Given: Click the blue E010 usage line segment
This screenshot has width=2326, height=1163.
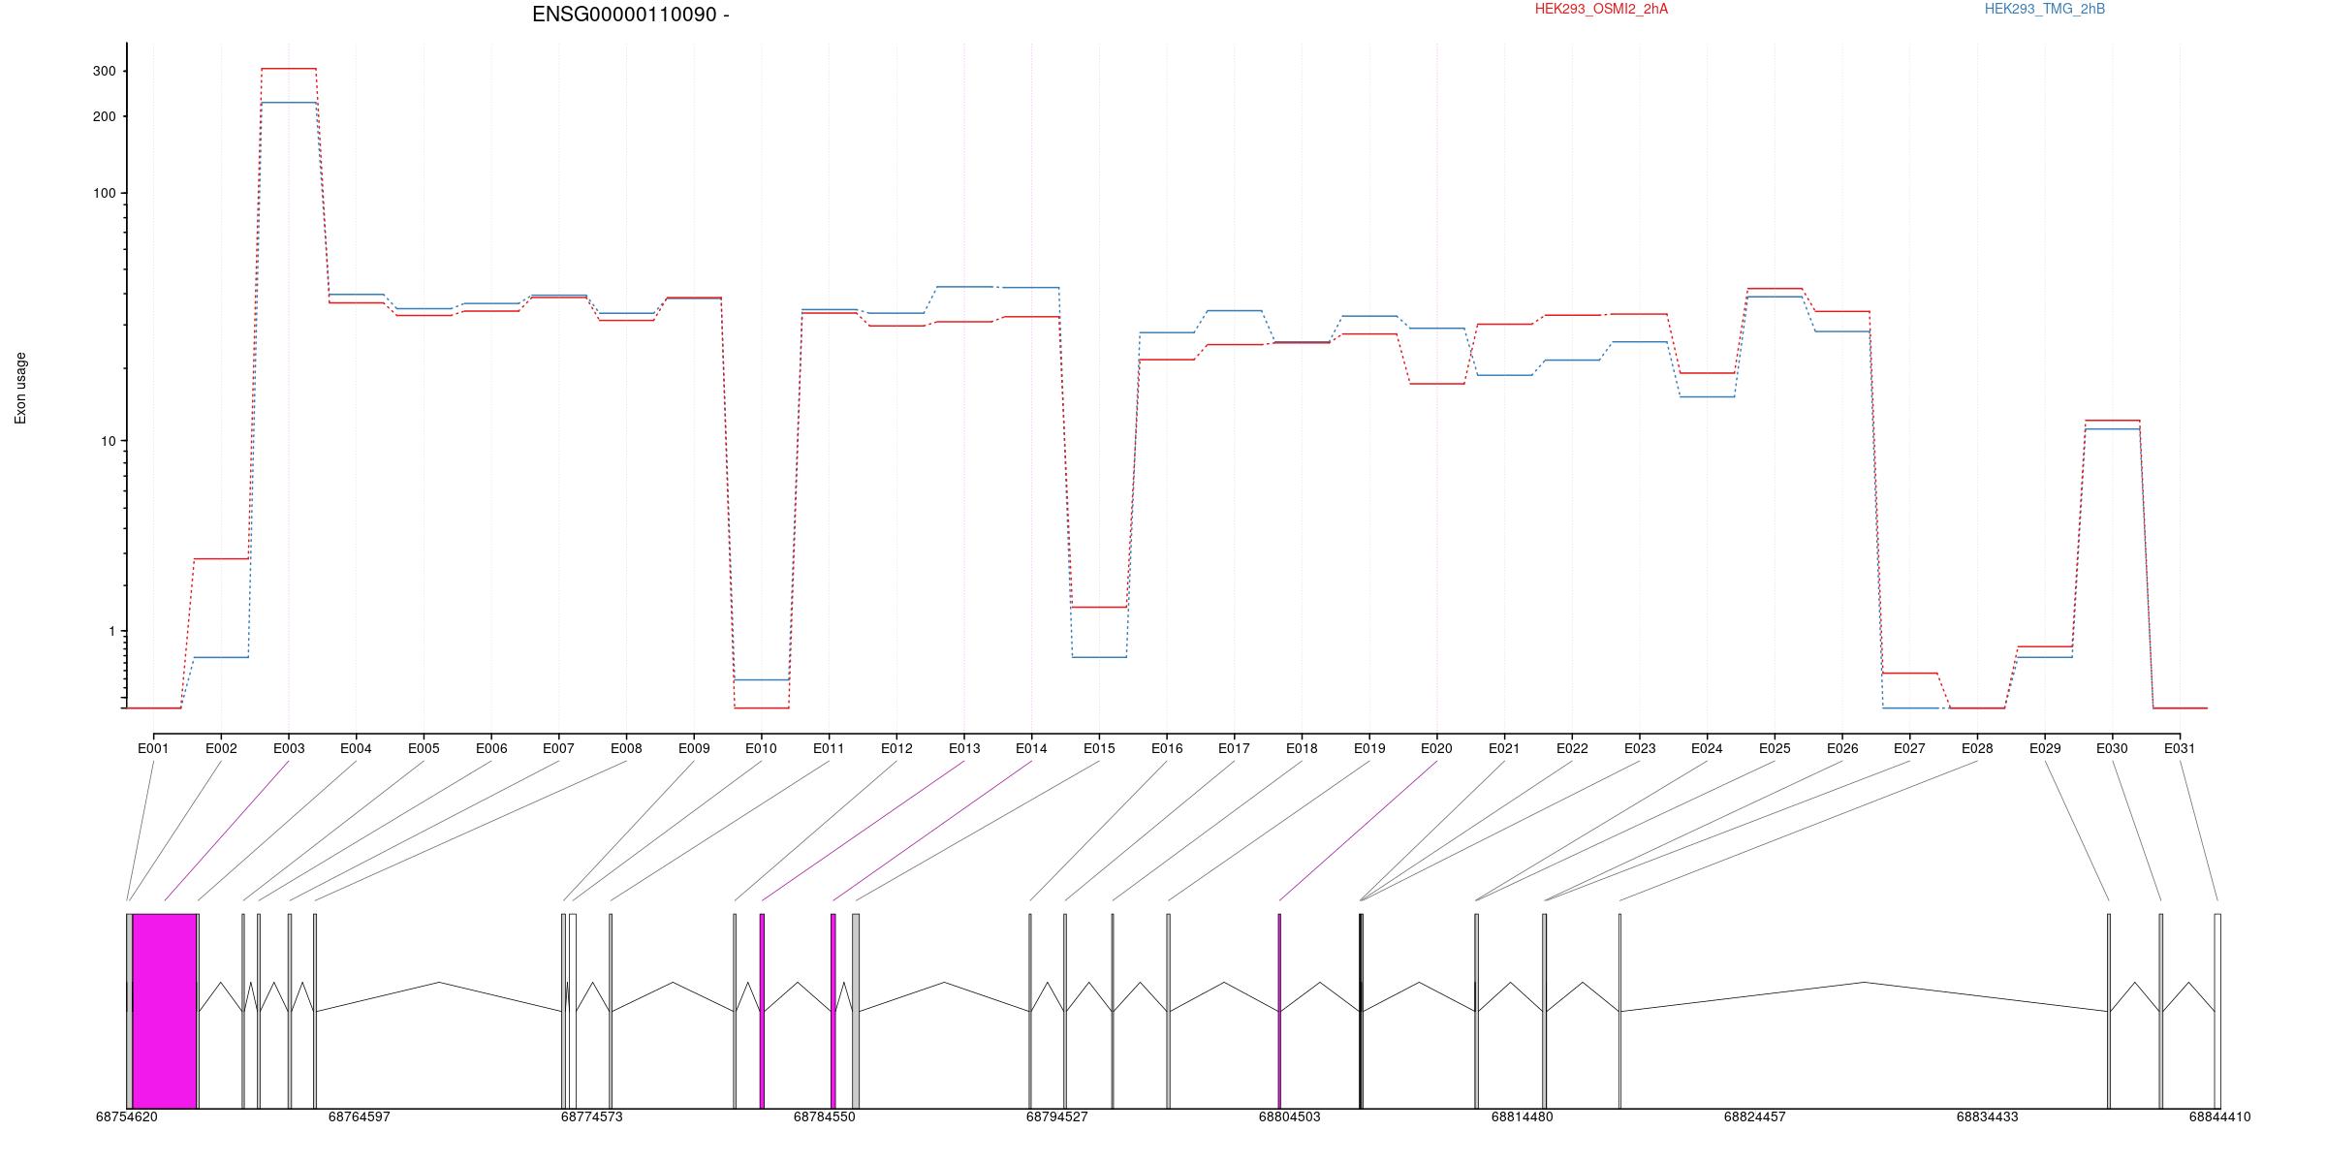Looking at the screenshot, I should [761, 680].
